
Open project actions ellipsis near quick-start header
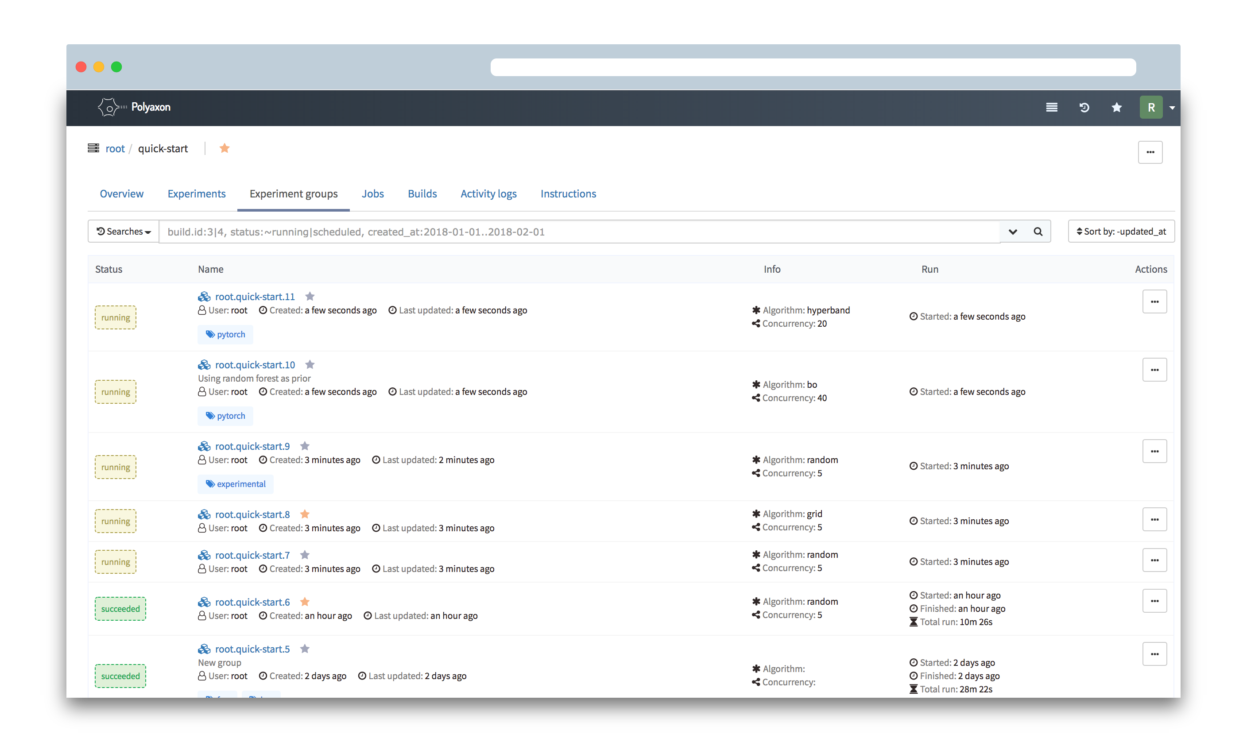1150,152
